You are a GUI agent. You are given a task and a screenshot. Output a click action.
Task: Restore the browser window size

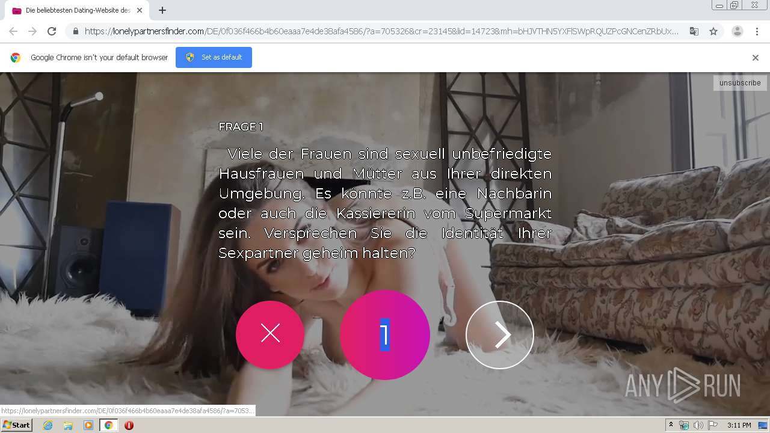click(x=735, y=5)
